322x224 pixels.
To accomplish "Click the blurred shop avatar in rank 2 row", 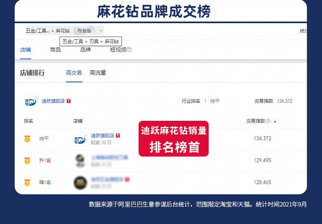I will 80,161.
